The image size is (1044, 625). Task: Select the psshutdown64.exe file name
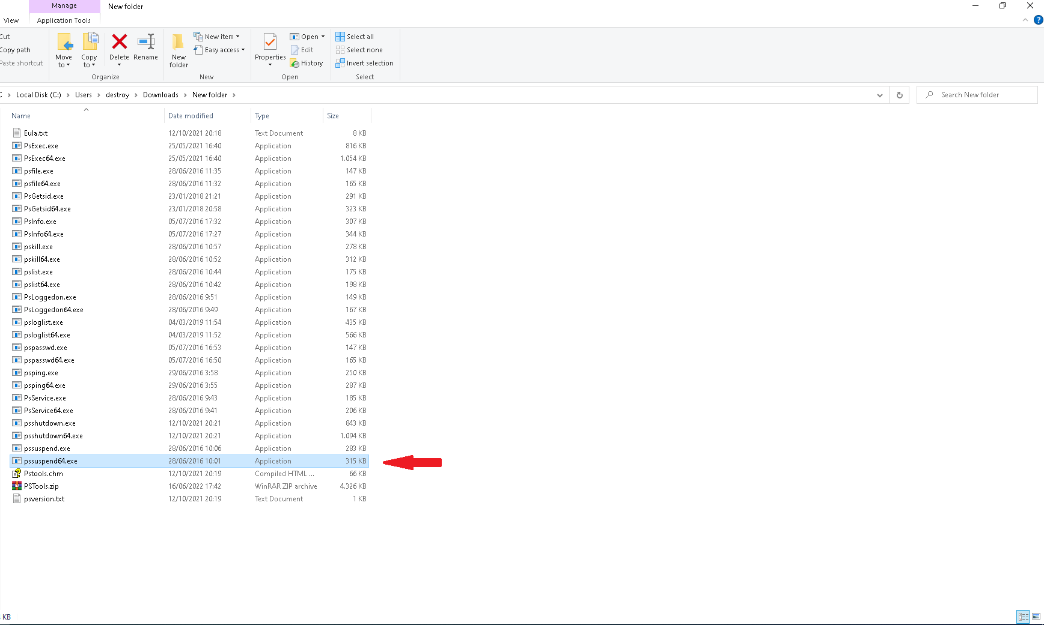(53, 436)
